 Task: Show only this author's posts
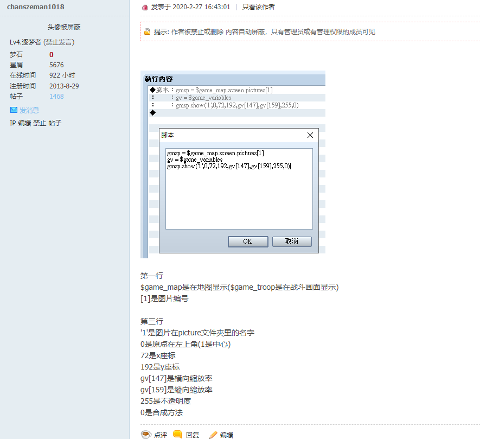pos(258,7)
